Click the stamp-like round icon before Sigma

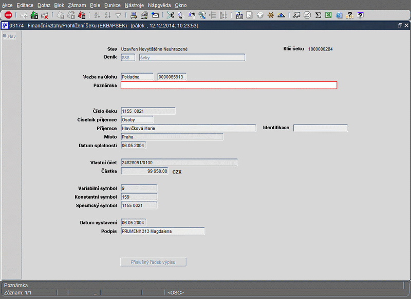[x=307, y=15]
